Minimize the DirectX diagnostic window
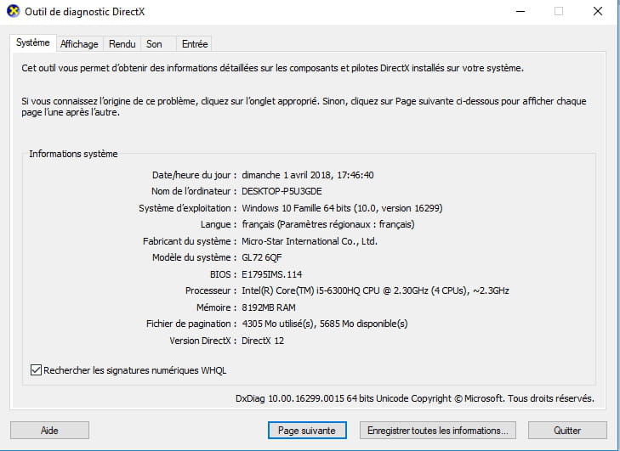 [x=520, y=11]
